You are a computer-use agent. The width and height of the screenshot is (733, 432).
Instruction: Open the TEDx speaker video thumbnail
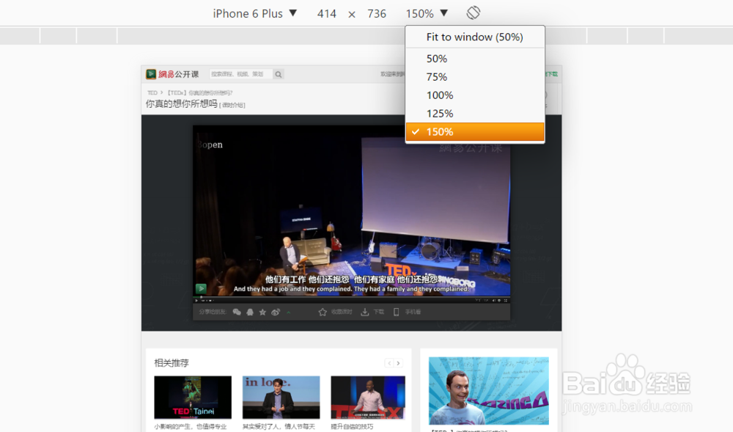(x=368, y=397)
